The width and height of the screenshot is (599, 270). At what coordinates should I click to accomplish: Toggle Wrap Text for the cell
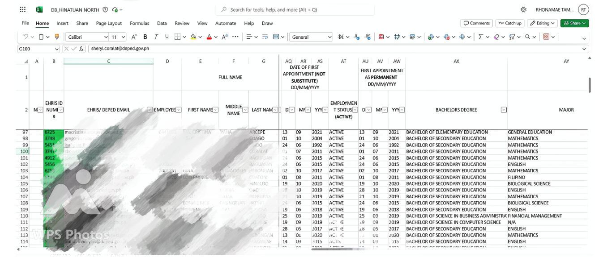tap(265, 37)
